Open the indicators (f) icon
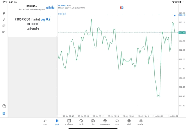 [x=4, y=19]
